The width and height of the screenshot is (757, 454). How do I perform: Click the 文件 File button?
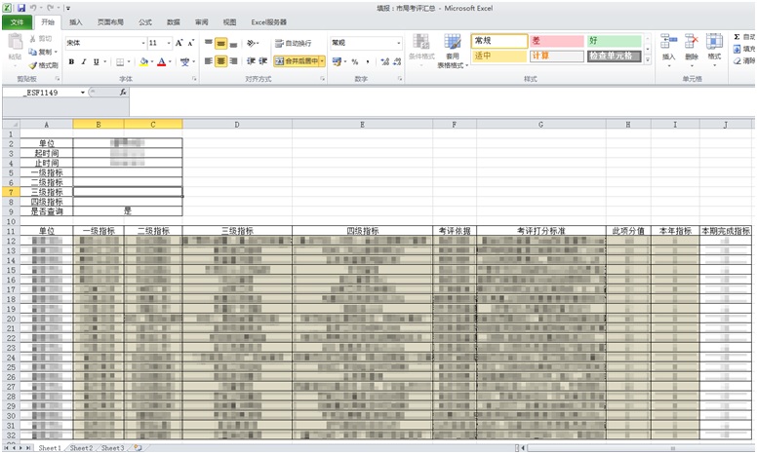coord(17,20)
